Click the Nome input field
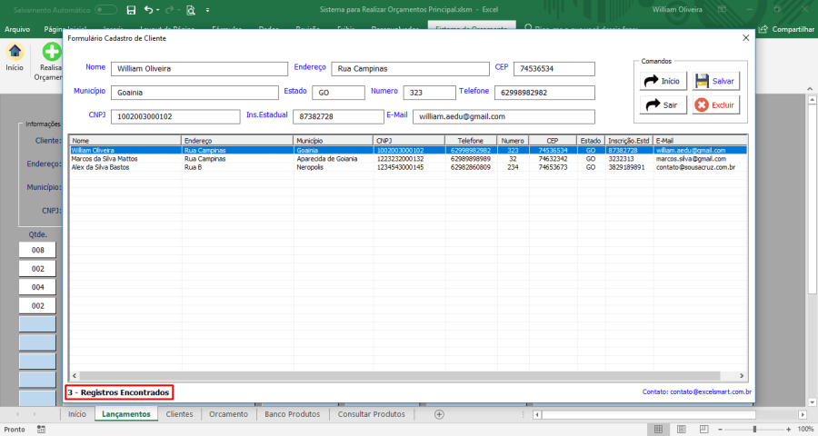The image size is (818, 436). tap(199, 69)
